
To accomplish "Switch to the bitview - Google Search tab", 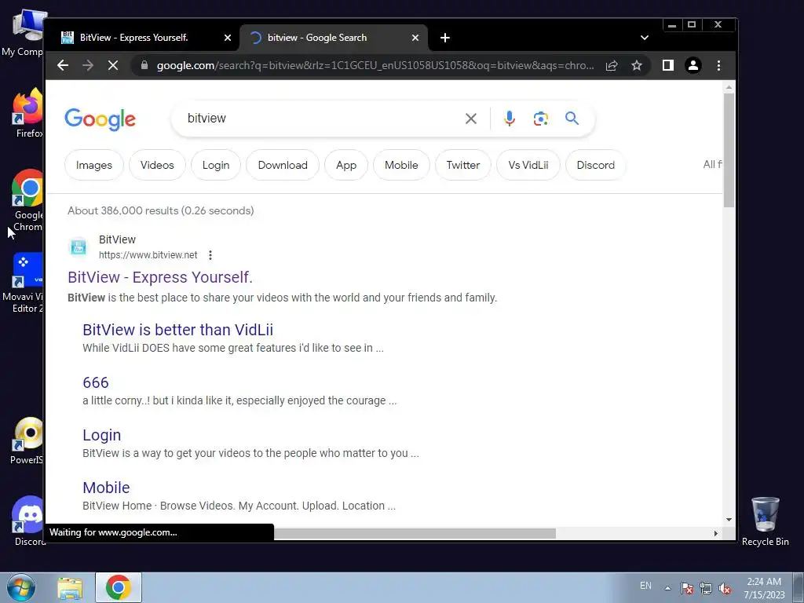I will (333, 38).
